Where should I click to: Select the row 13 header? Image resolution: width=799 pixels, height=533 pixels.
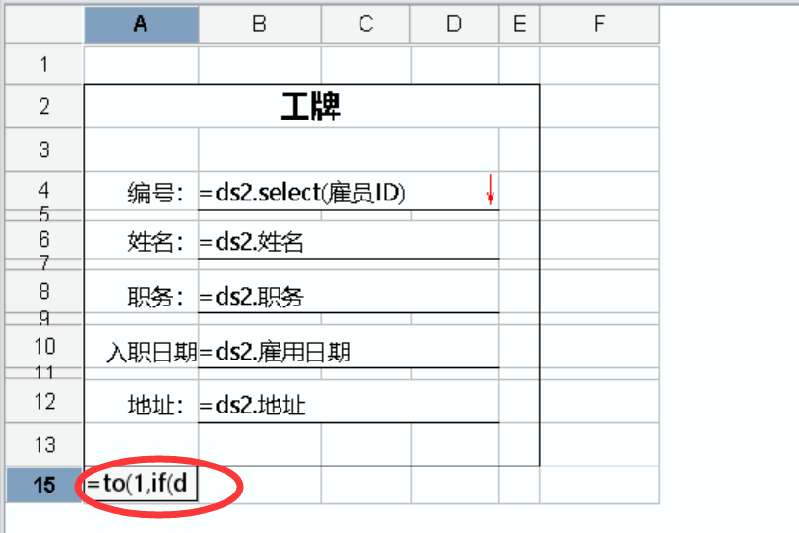[x=44, y=444]
